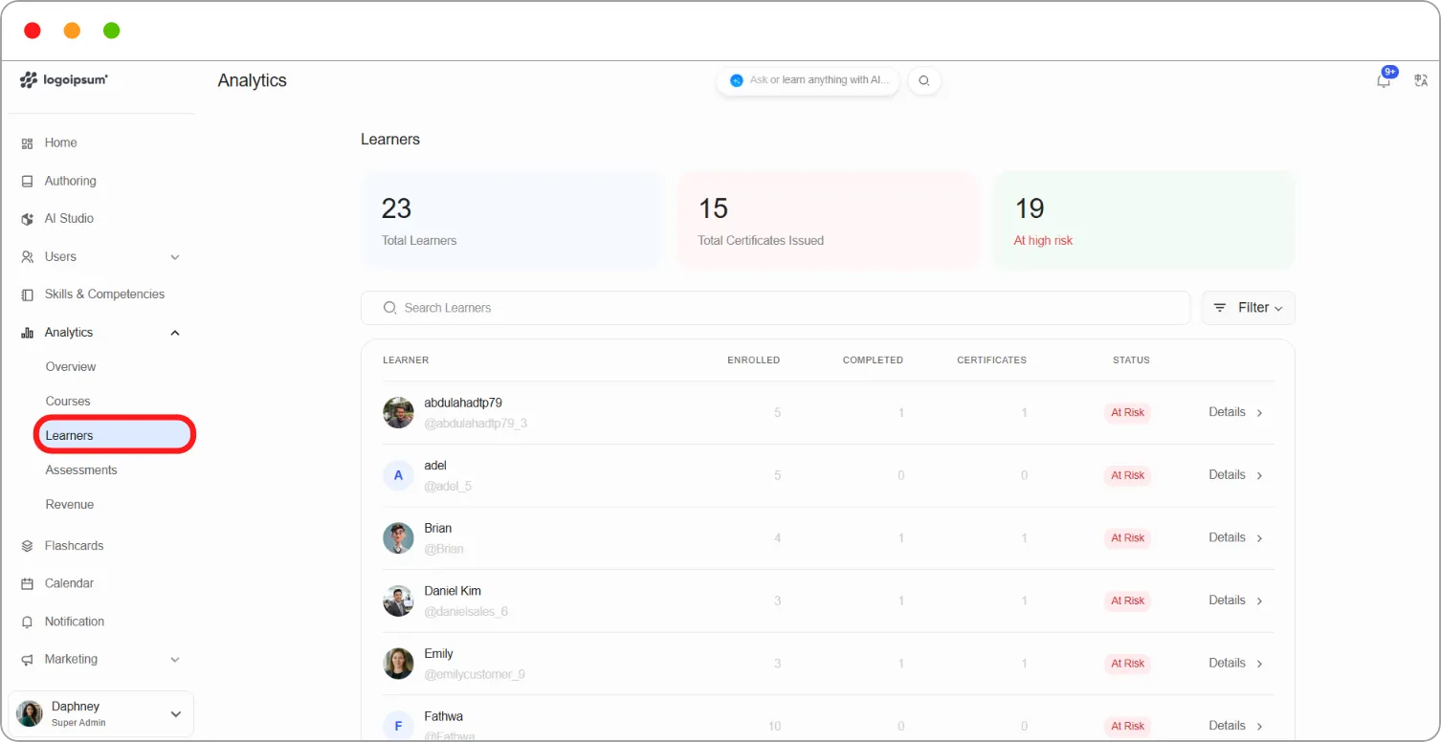Click Emily's avatar photo
The image size is (1441, 742).
click(x=398, y=664)
